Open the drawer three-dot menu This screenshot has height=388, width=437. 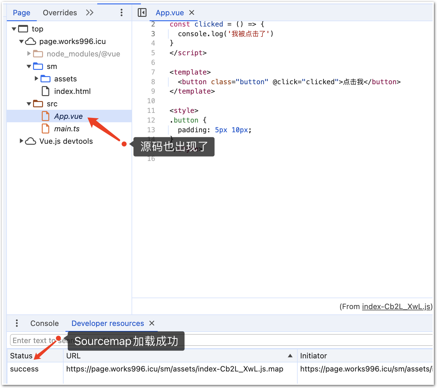pyautogui.click(x=17, y=323)
